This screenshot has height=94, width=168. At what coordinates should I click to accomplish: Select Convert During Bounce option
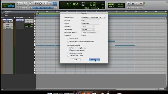(x=70, y=48)
